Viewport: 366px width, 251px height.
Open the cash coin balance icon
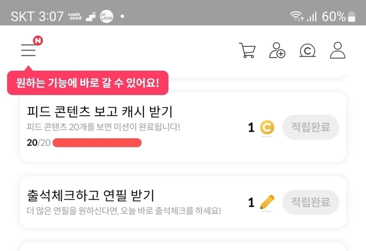coord(308,50)
